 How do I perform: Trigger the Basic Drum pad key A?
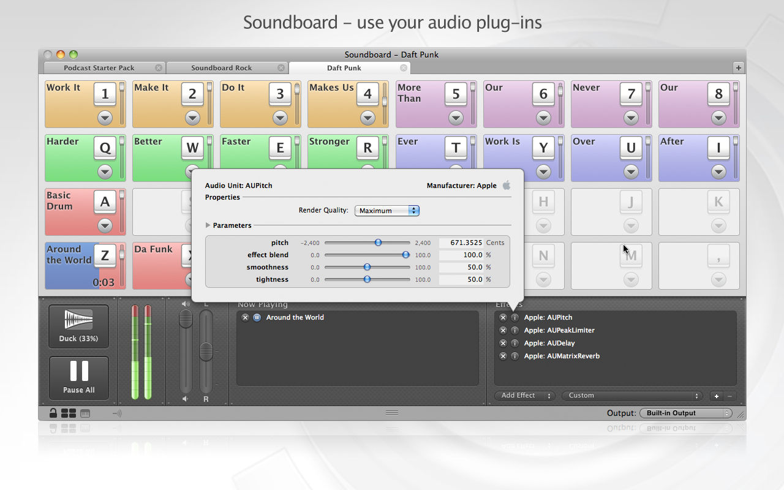pos(105,202)
